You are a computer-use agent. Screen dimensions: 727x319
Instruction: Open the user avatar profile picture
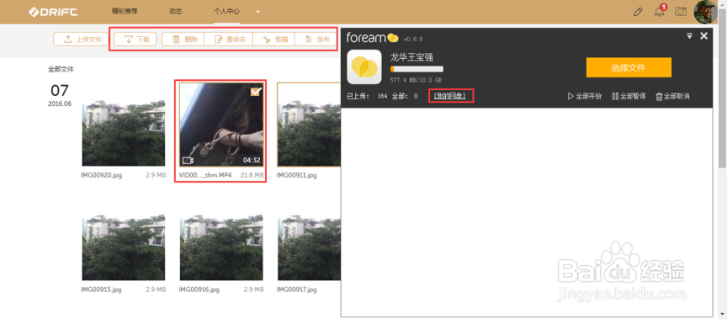pyautogui.click(x=705, y=12)
